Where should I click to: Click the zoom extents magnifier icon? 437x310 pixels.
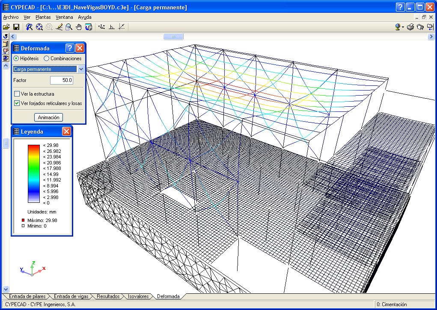pyautogui.click(x=39, y=27)
